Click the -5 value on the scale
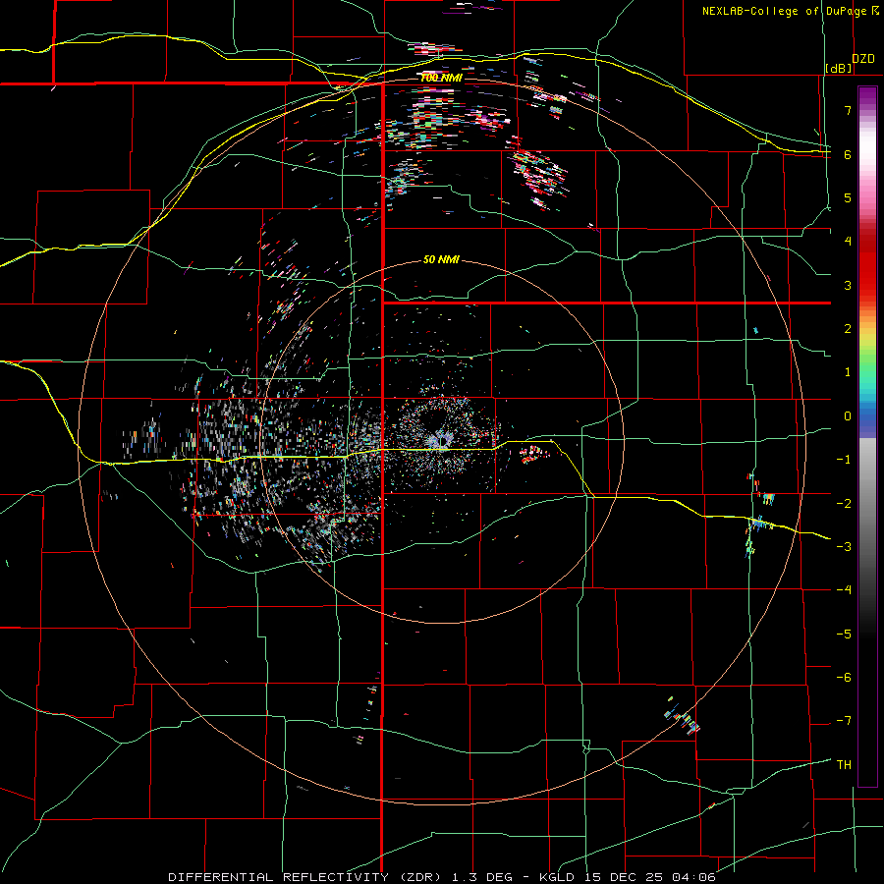Viewport: 884px width, 884px height. point(844,635)
